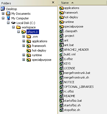Click the .project file icon

pos(61,36)
